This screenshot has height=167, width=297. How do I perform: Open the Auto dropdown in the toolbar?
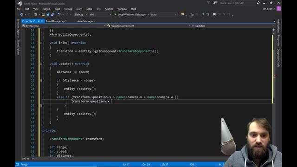tap(164, 14)
